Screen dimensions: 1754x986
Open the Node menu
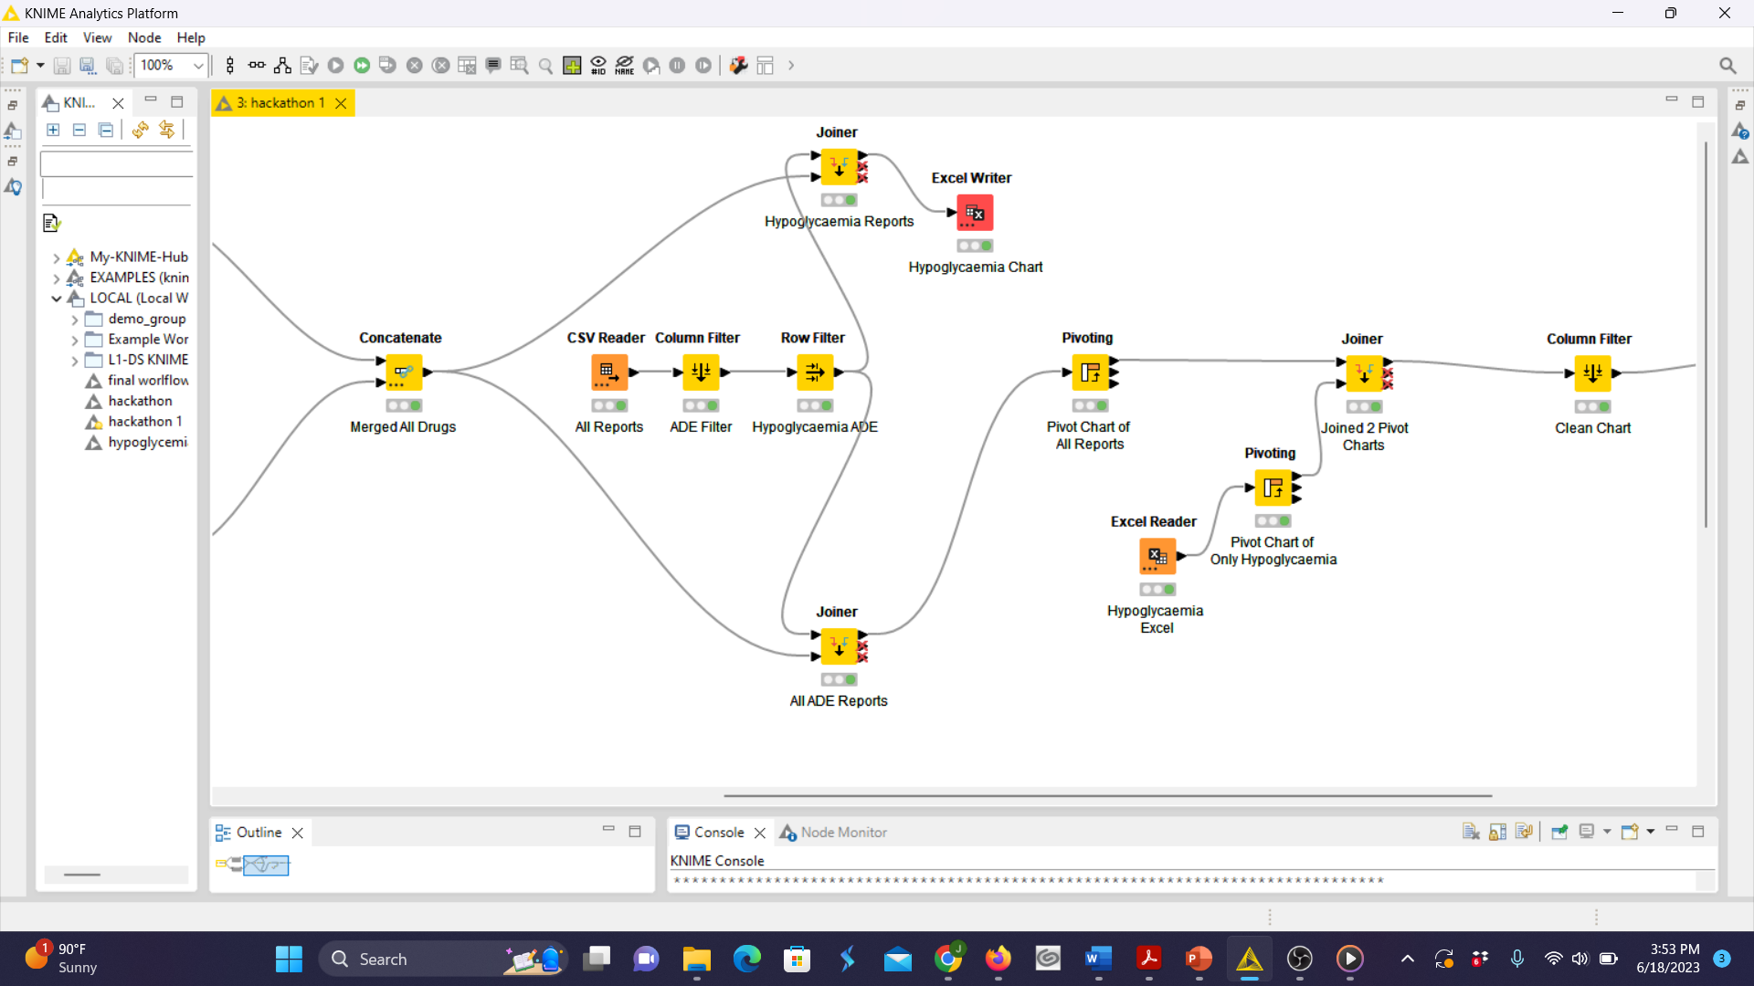(143, 37)
